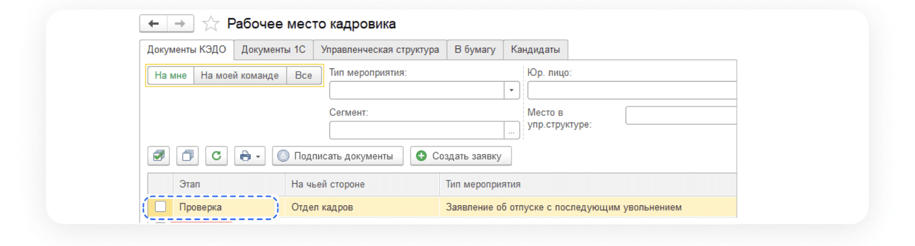This screenshot has height=246, width=915.
Task: Go back using the left arrow button
Action: tap(153, 24)
